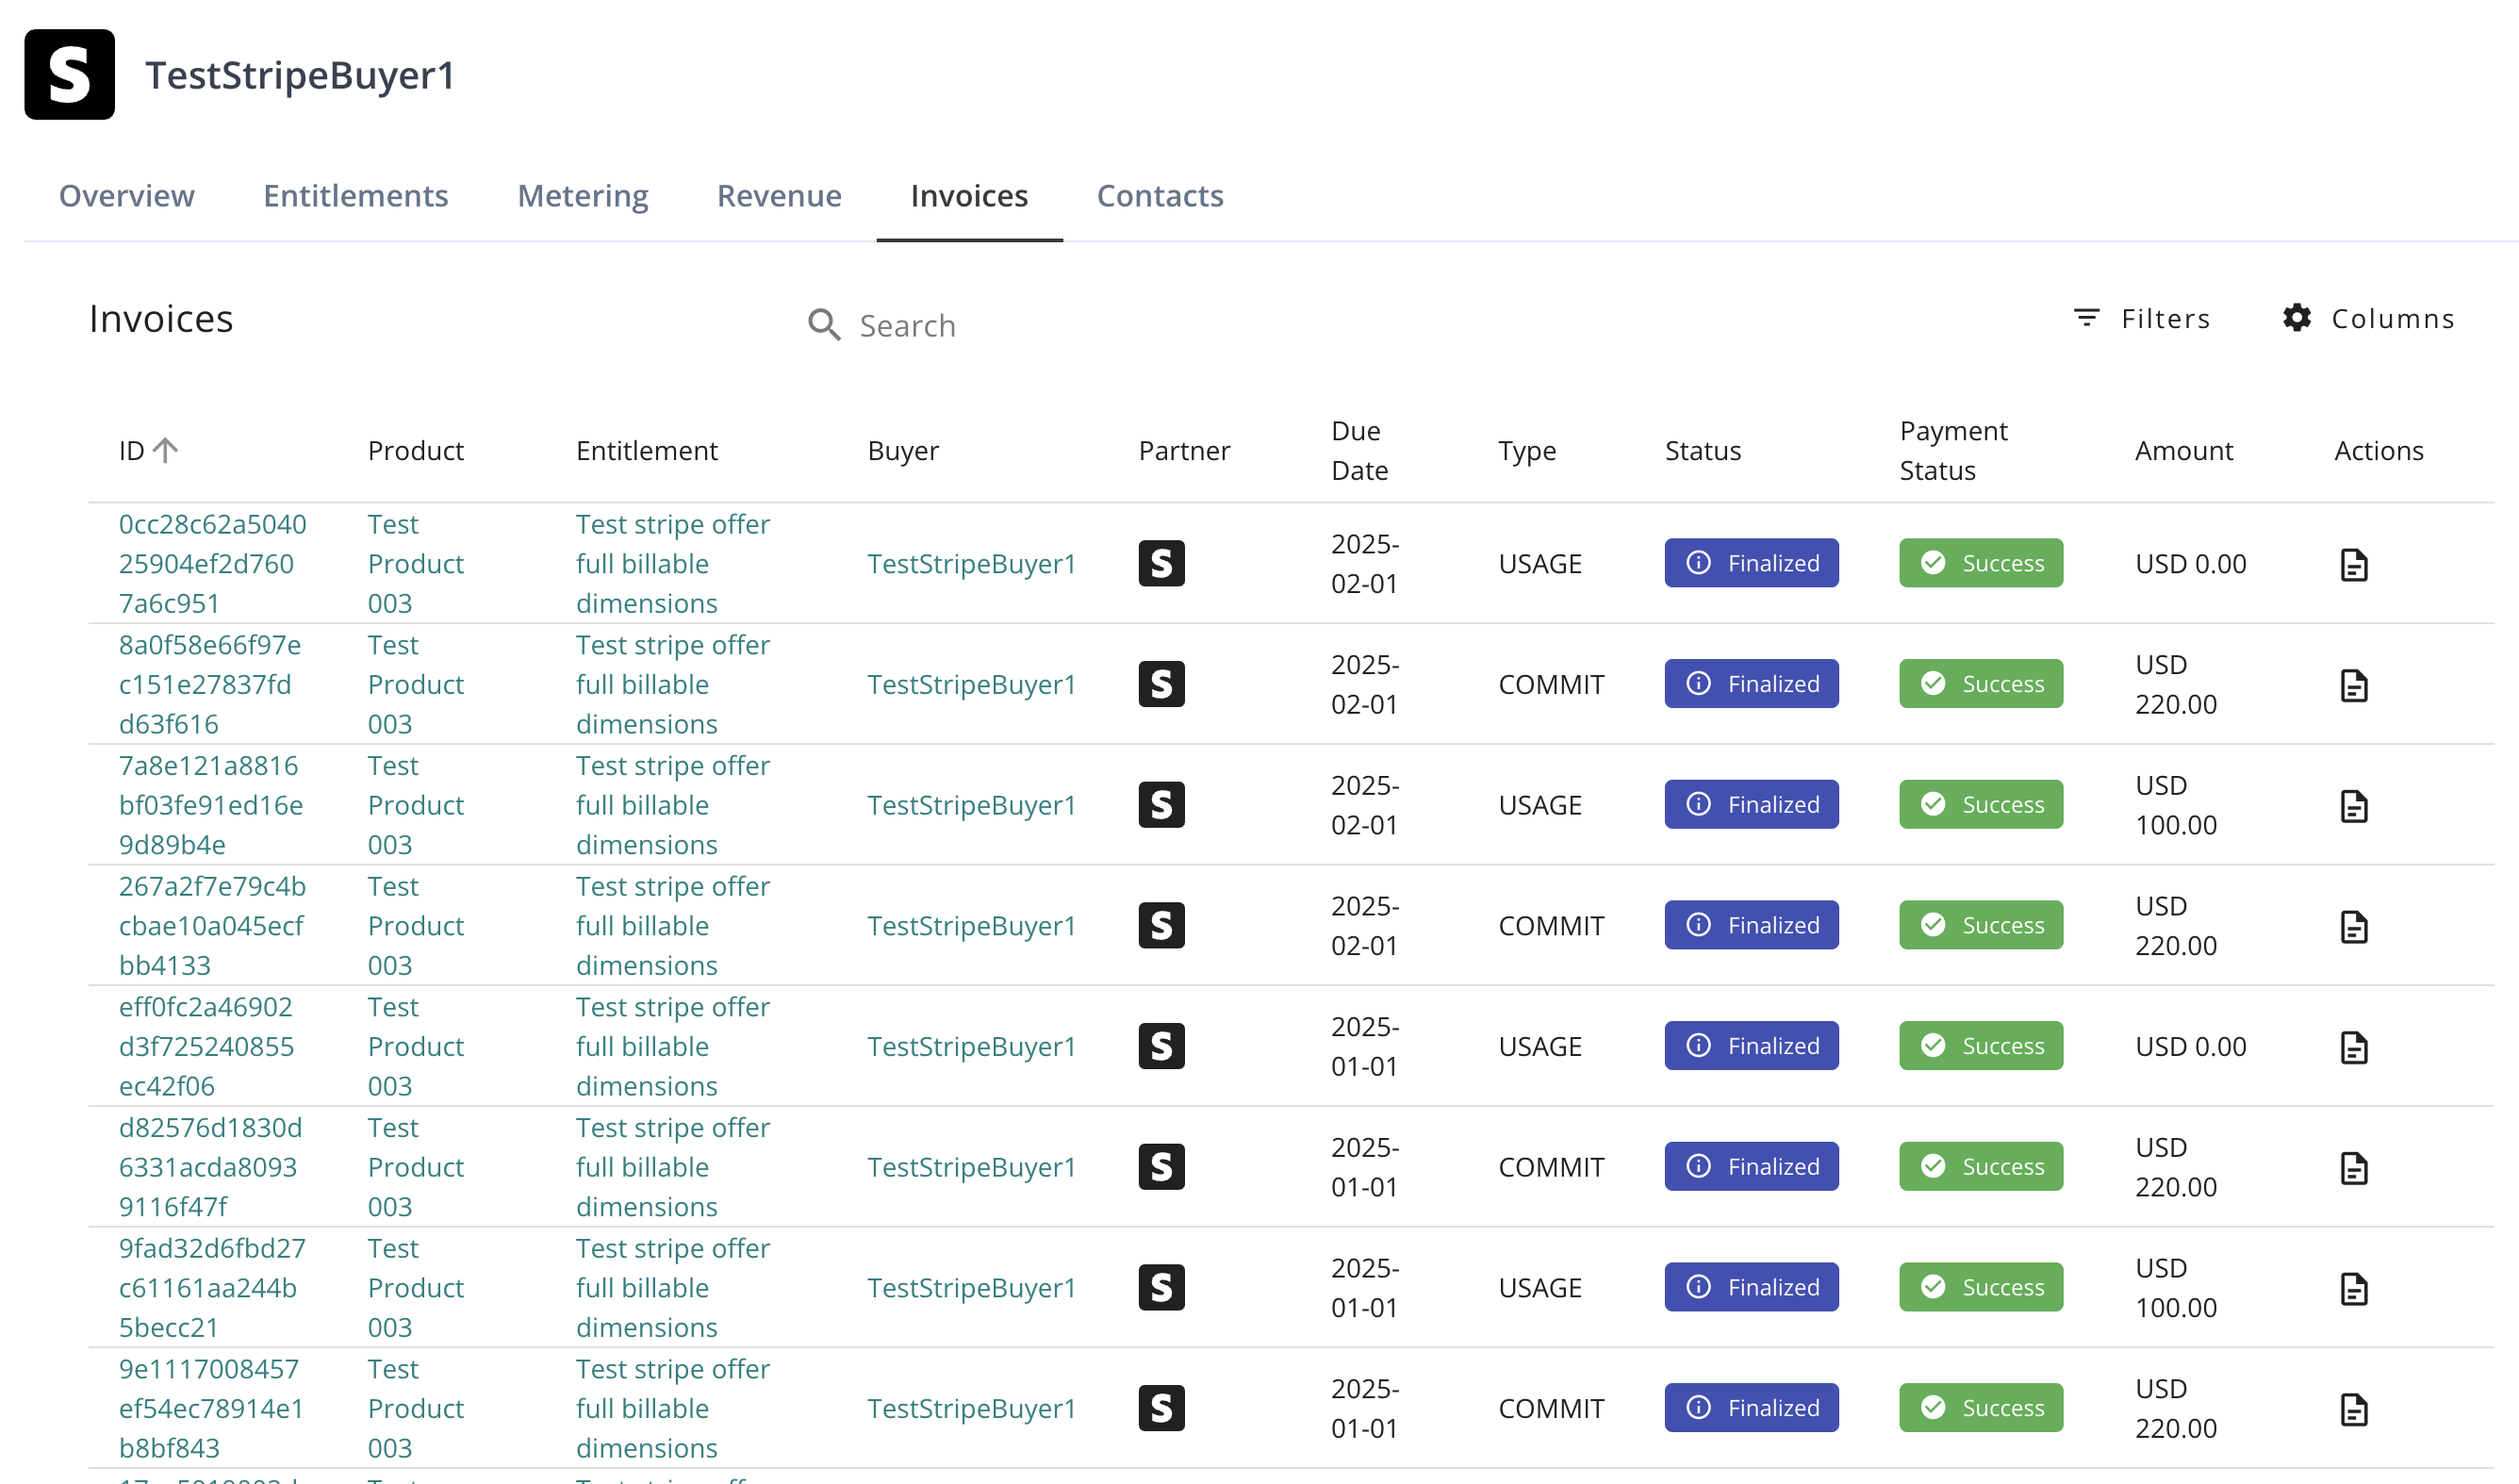2519x1484 pixels.
Task: Click the Due Date column header
Action: pos(1359,450)
